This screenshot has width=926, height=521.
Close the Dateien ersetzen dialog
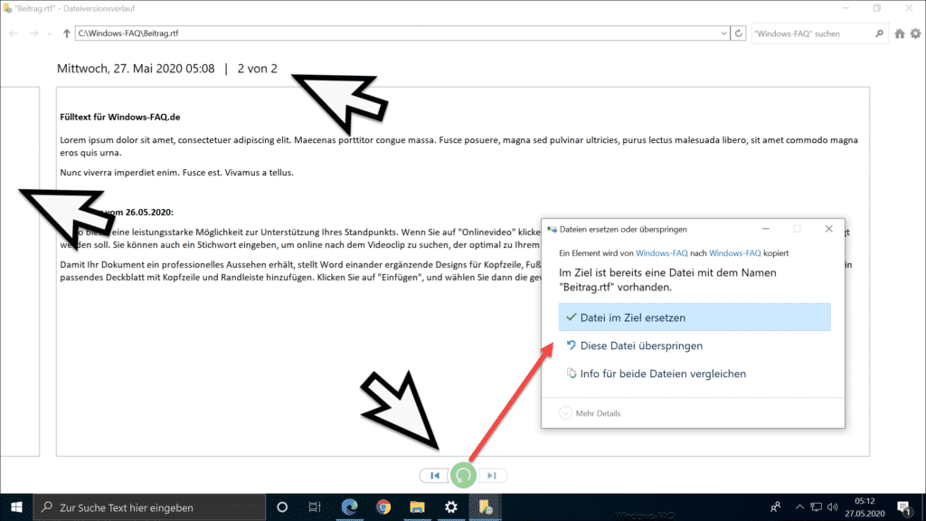coord(828,229)
